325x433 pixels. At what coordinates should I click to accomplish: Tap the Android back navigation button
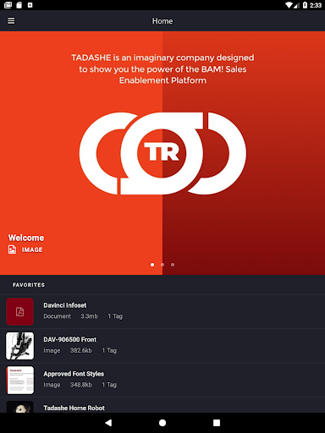(x=108, y=423)
